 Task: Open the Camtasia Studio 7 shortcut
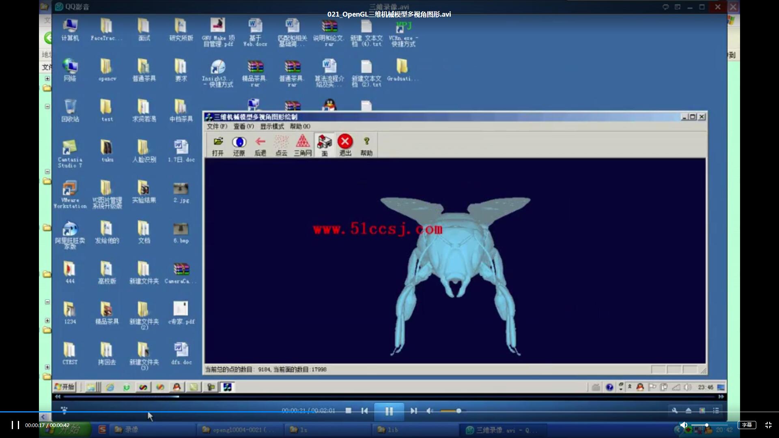70,154
